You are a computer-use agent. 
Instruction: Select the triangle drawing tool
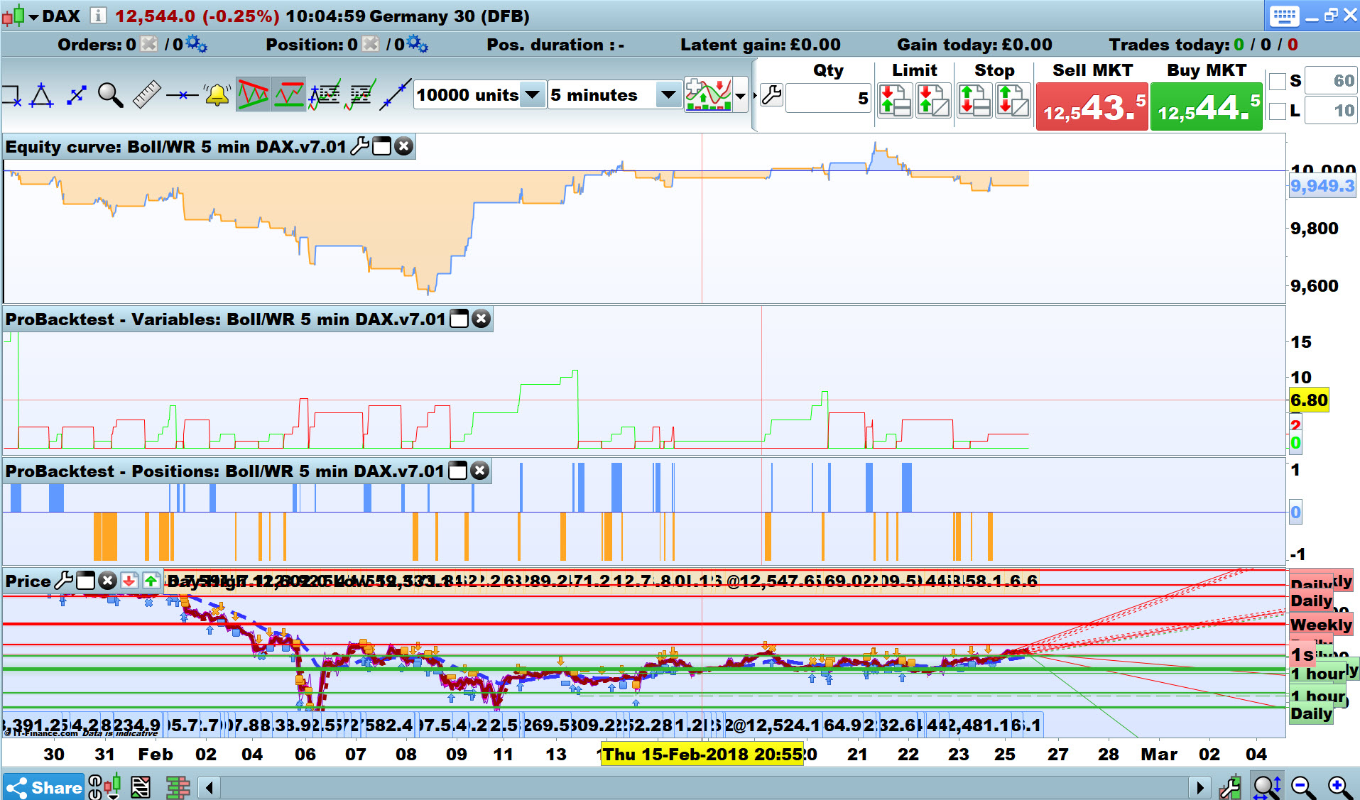coord(41,95)
